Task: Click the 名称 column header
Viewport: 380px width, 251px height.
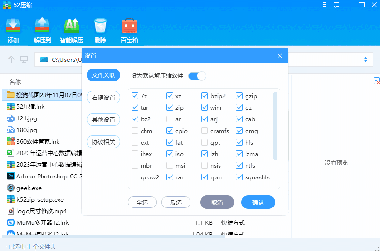Action: coord(15,82)
